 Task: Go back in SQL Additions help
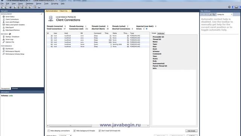(202, 14)
